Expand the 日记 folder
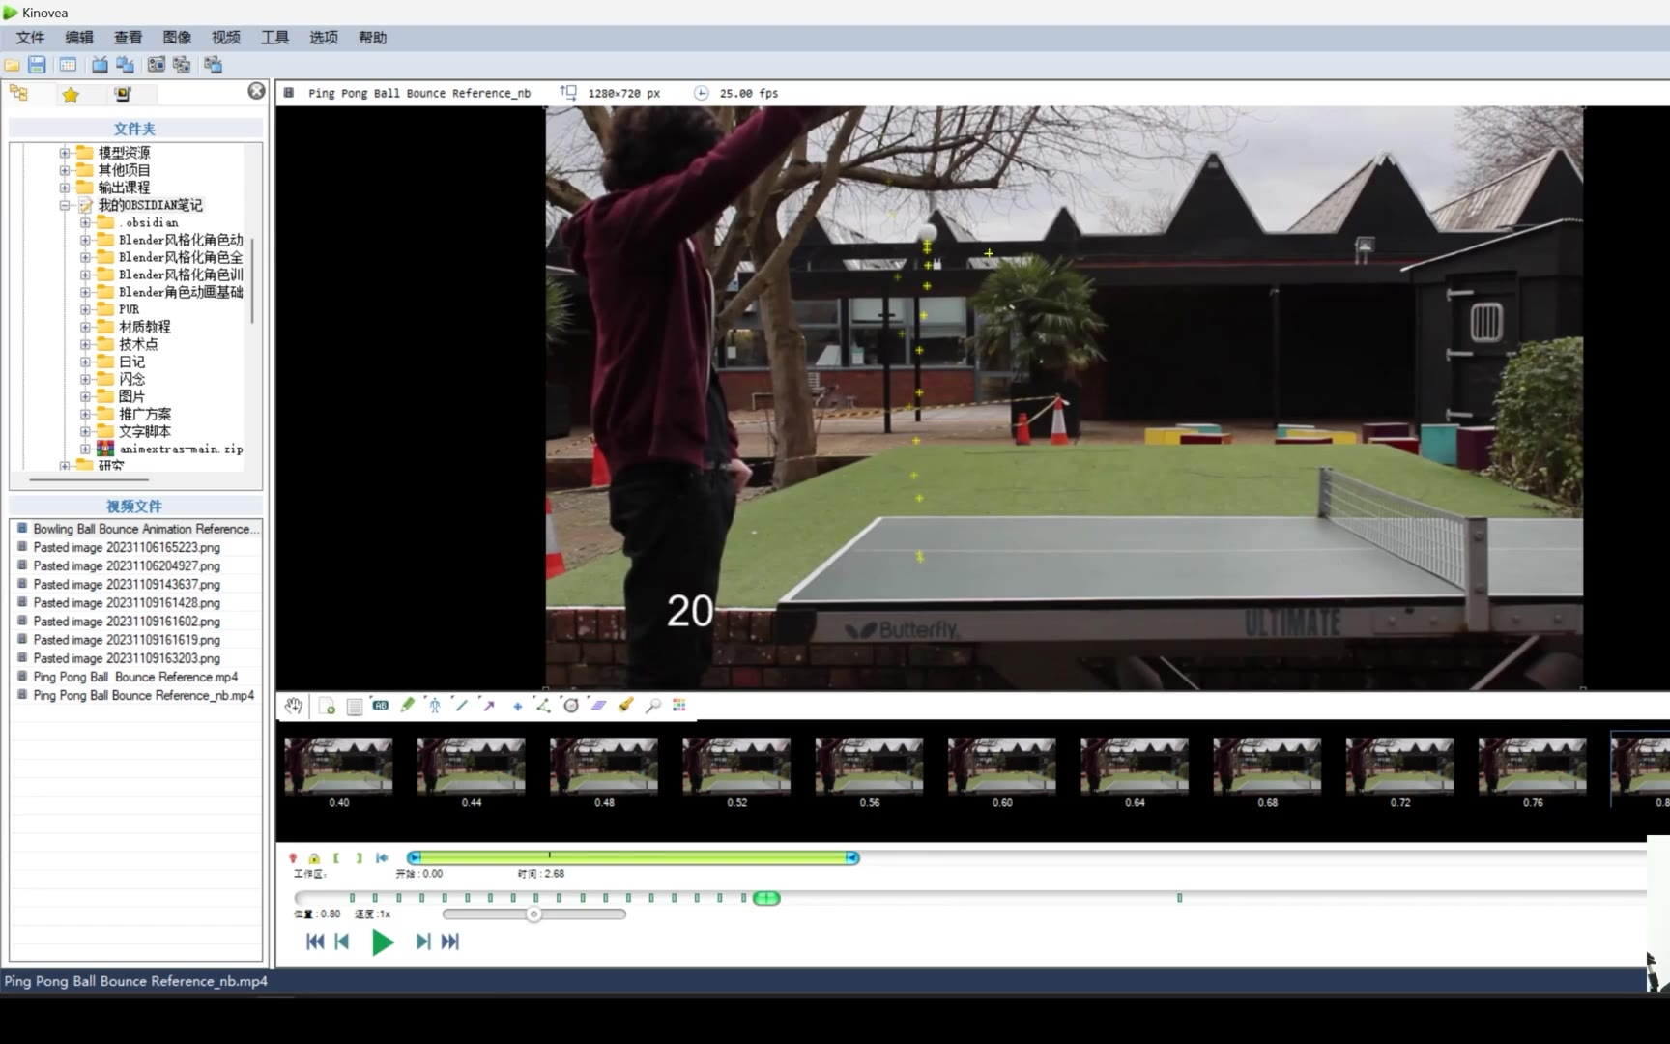 pyautogui.click(x=85, y=362)
